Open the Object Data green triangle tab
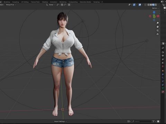The height and width of the screenshot is (124, 166). [163, 88]
